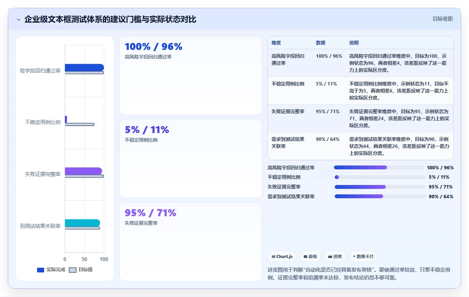The image size is (469, 297).
Task: Click the cyan actual bar for 到测试结果关联率
Action: point(82,223)
